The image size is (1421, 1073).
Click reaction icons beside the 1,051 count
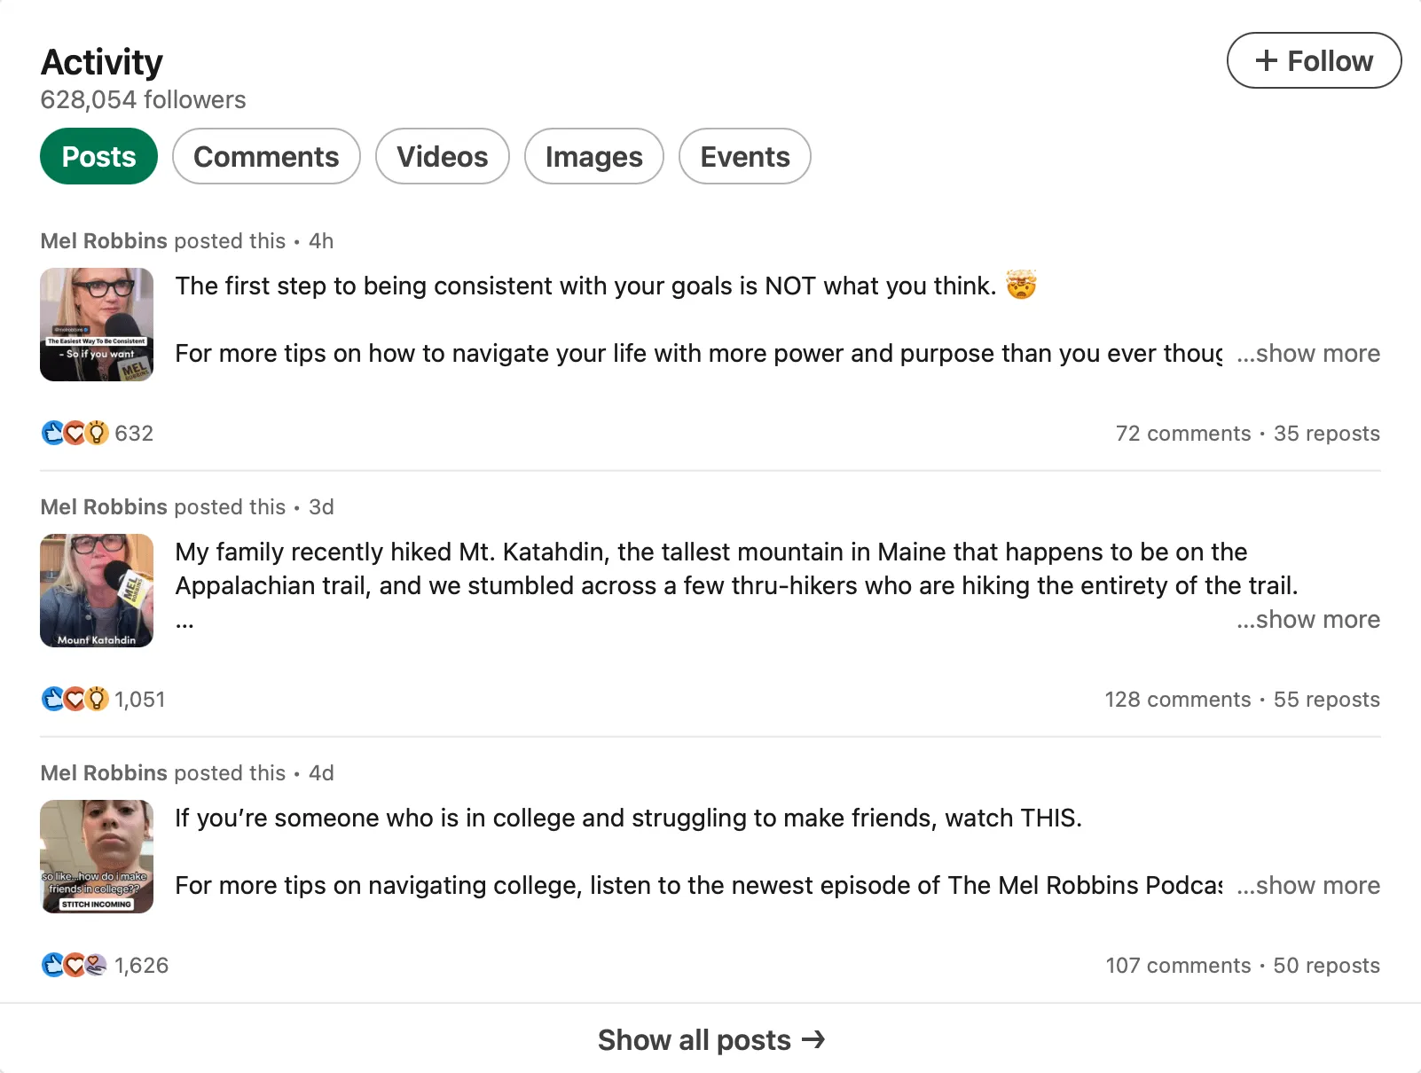pos(75,699)
